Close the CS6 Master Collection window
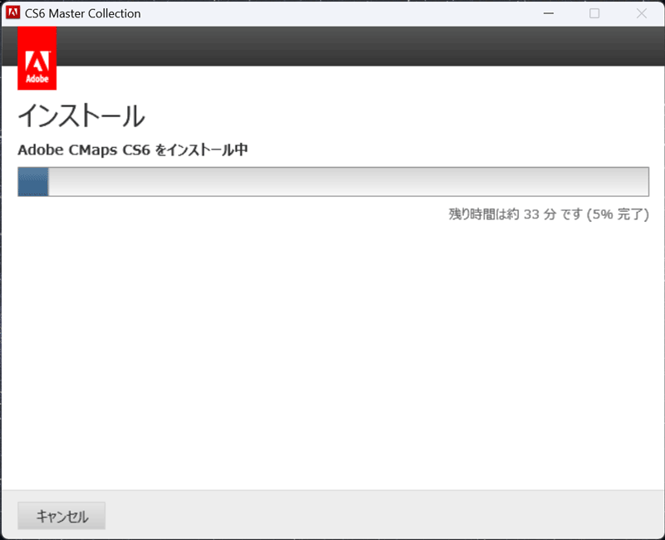Image resolution: width=665 pixels, height=540 pixels. click(641, 13)
